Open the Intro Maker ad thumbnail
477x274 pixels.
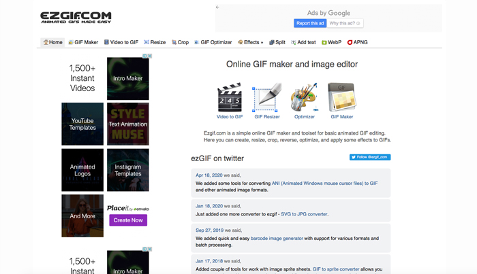tap(128, 79)
